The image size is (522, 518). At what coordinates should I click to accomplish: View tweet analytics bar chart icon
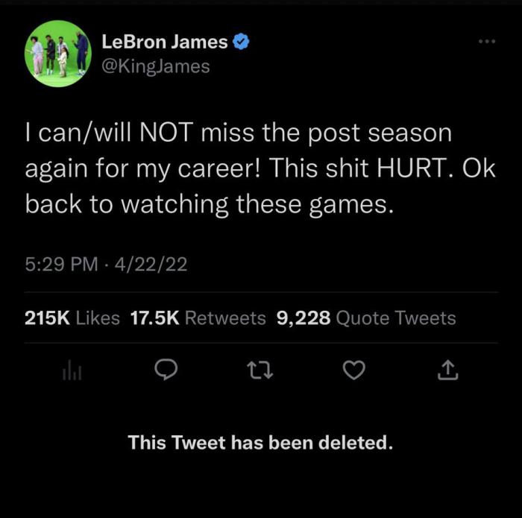coord(69,370)
